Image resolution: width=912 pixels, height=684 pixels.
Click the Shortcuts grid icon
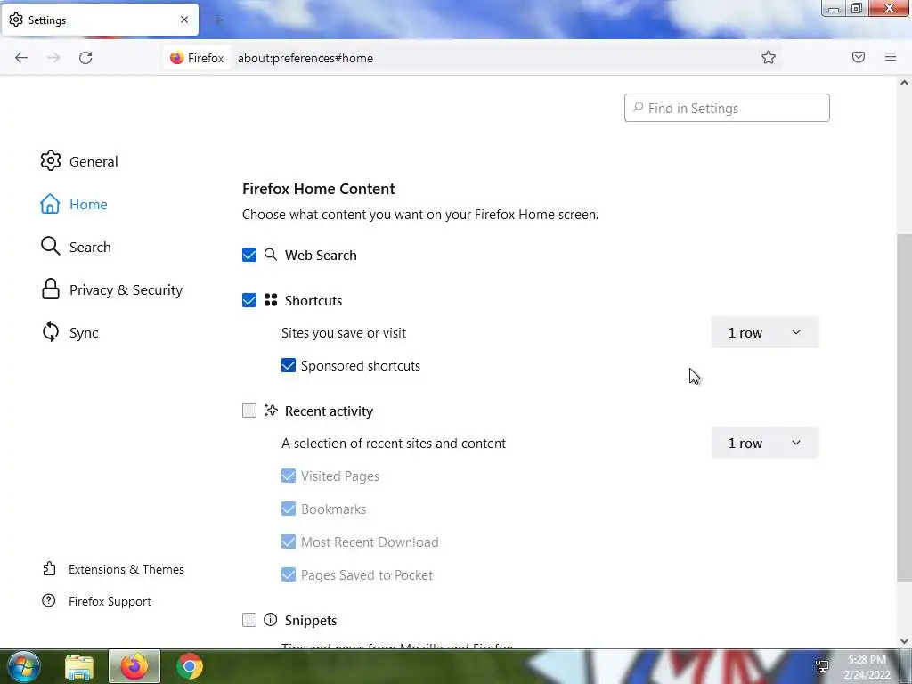[x=271, y=300]
